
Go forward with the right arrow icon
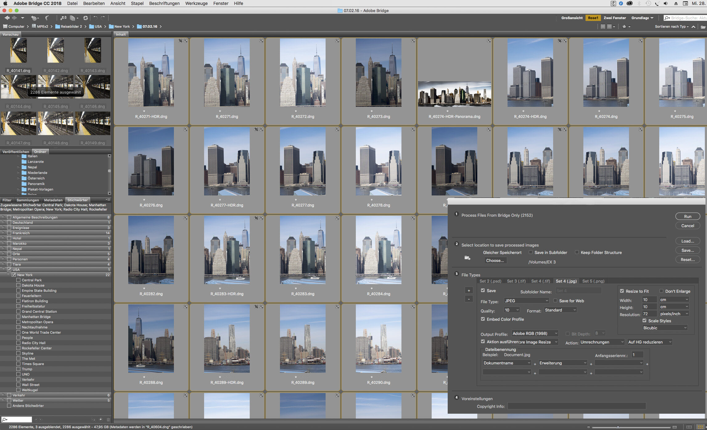14,18
